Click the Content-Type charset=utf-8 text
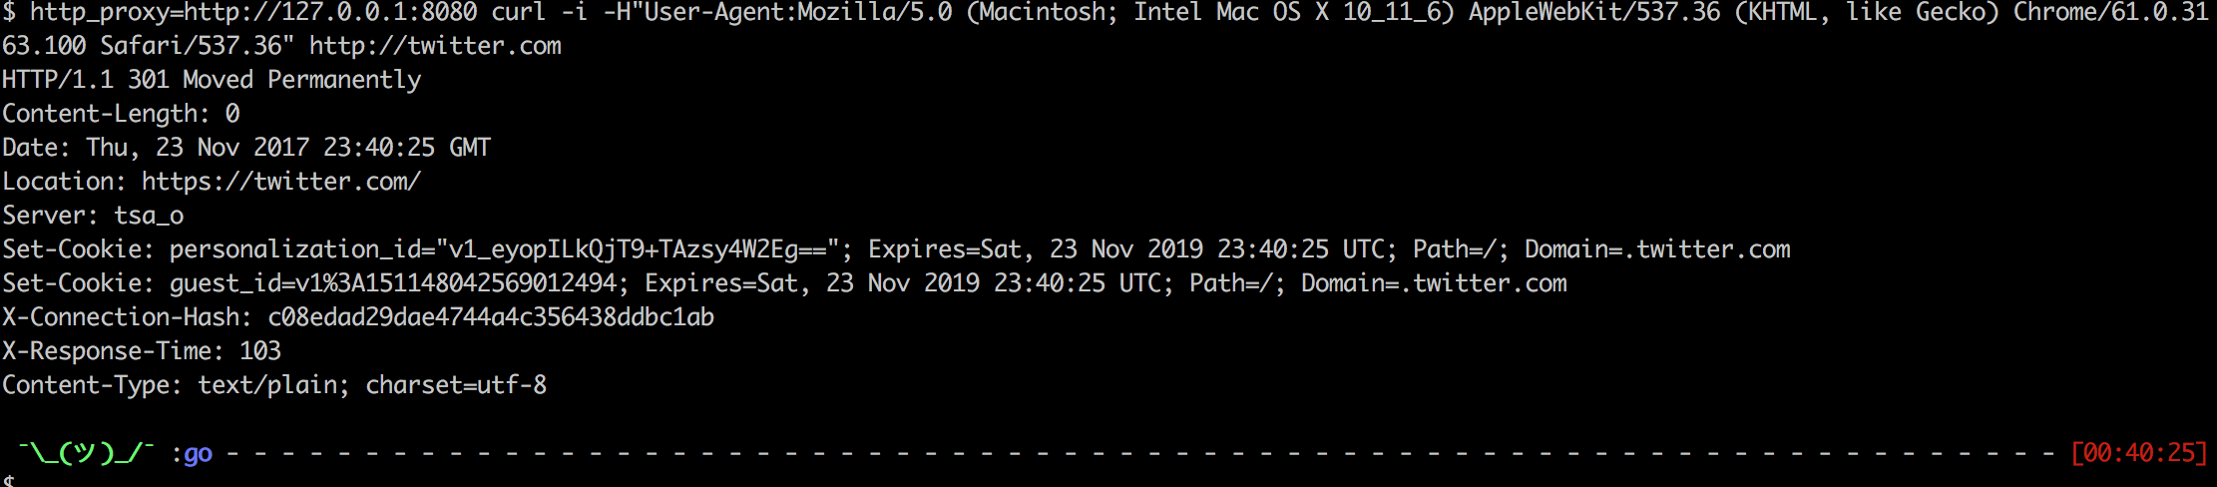Image resolution: width=2217 pixels, height=487 pixels. click(456, 385)
